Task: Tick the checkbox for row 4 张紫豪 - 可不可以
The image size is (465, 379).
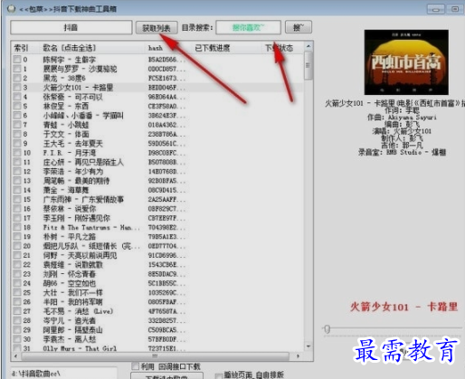Action: [17, 97]
